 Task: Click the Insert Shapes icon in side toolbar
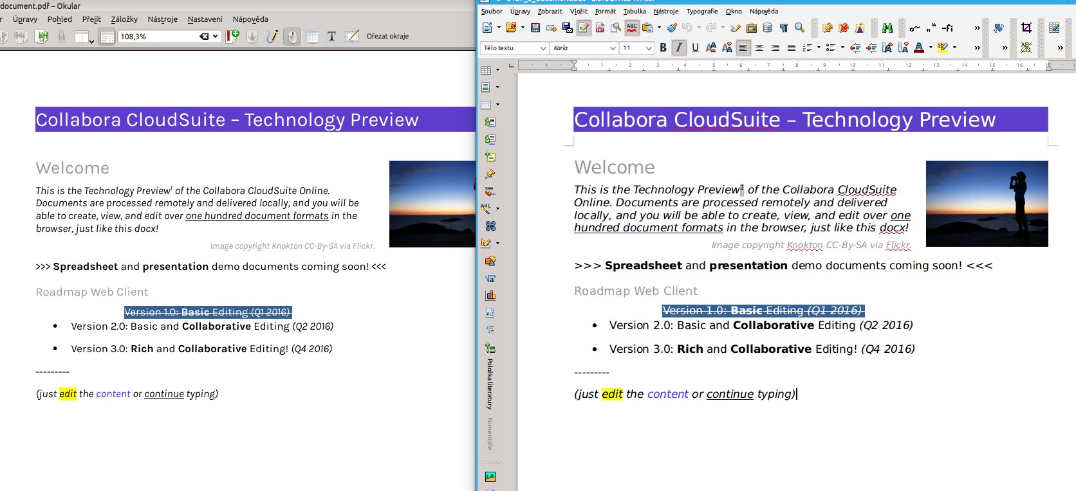pos(490,261)
